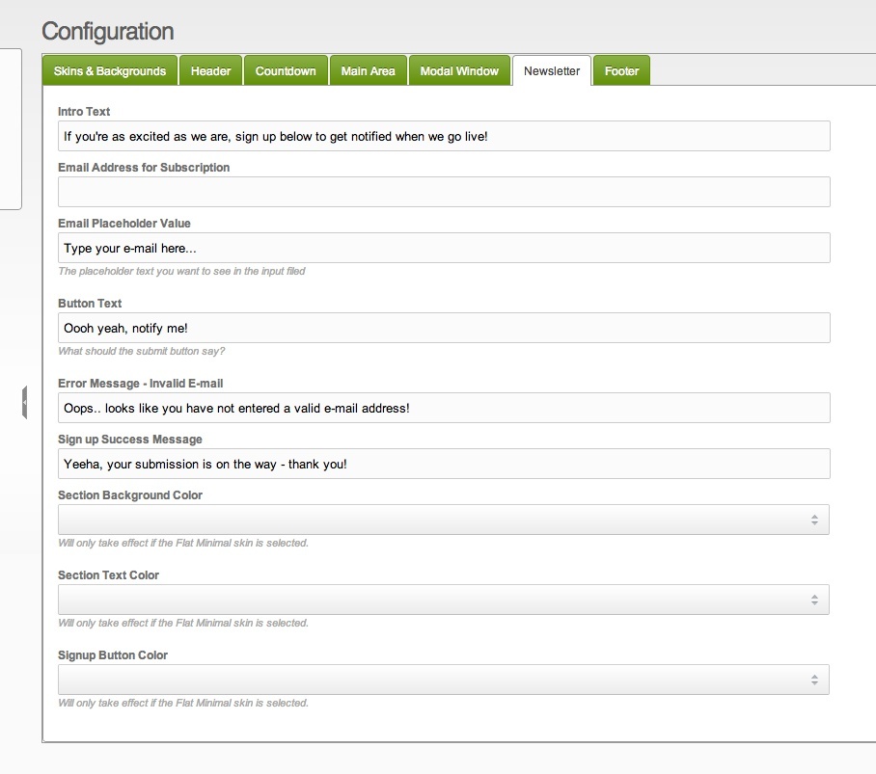Open the Section Text Color dropdown
876x774 pixels.
[444, 600]
